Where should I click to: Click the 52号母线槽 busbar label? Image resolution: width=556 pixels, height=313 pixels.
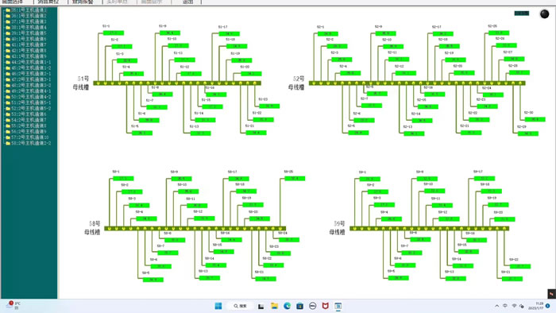296,83
